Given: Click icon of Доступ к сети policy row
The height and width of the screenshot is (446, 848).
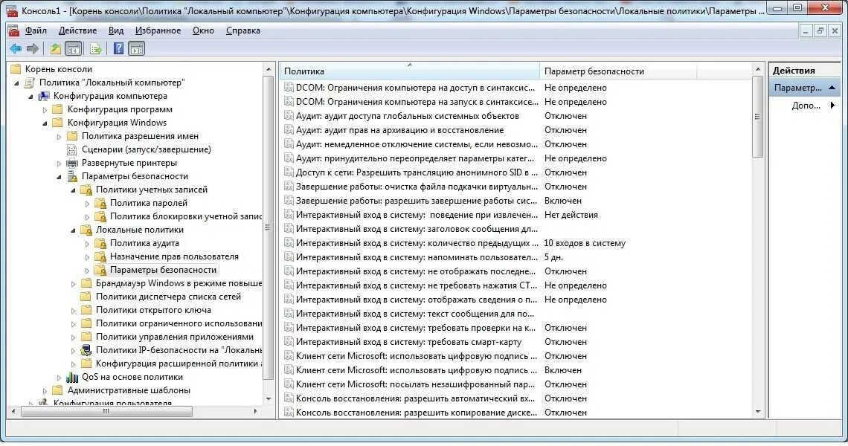Looking at the screenshot, I should (289, 172).
